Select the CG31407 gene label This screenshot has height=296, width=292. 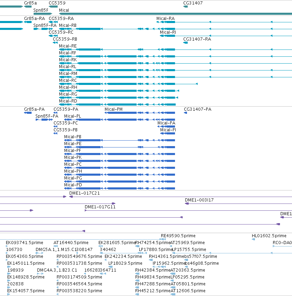coord(193,3)
